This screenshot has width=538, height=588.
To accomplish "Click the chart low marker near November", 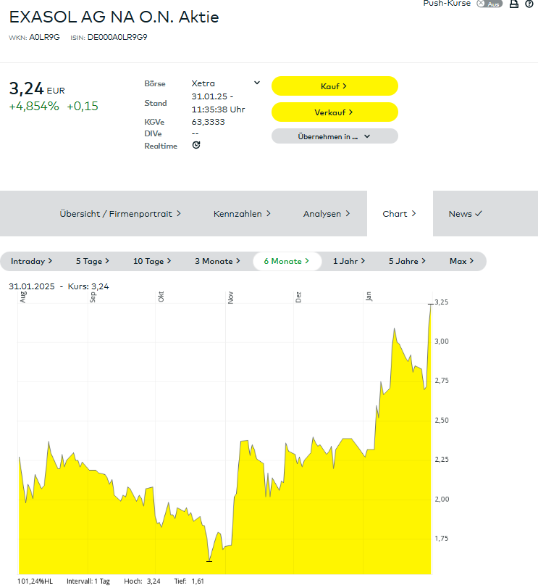I will (x=209, y=561).
